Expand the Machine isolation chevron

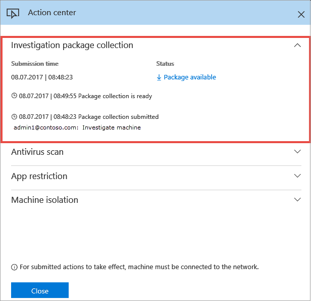pyautogui.click(x=297, y=199)
